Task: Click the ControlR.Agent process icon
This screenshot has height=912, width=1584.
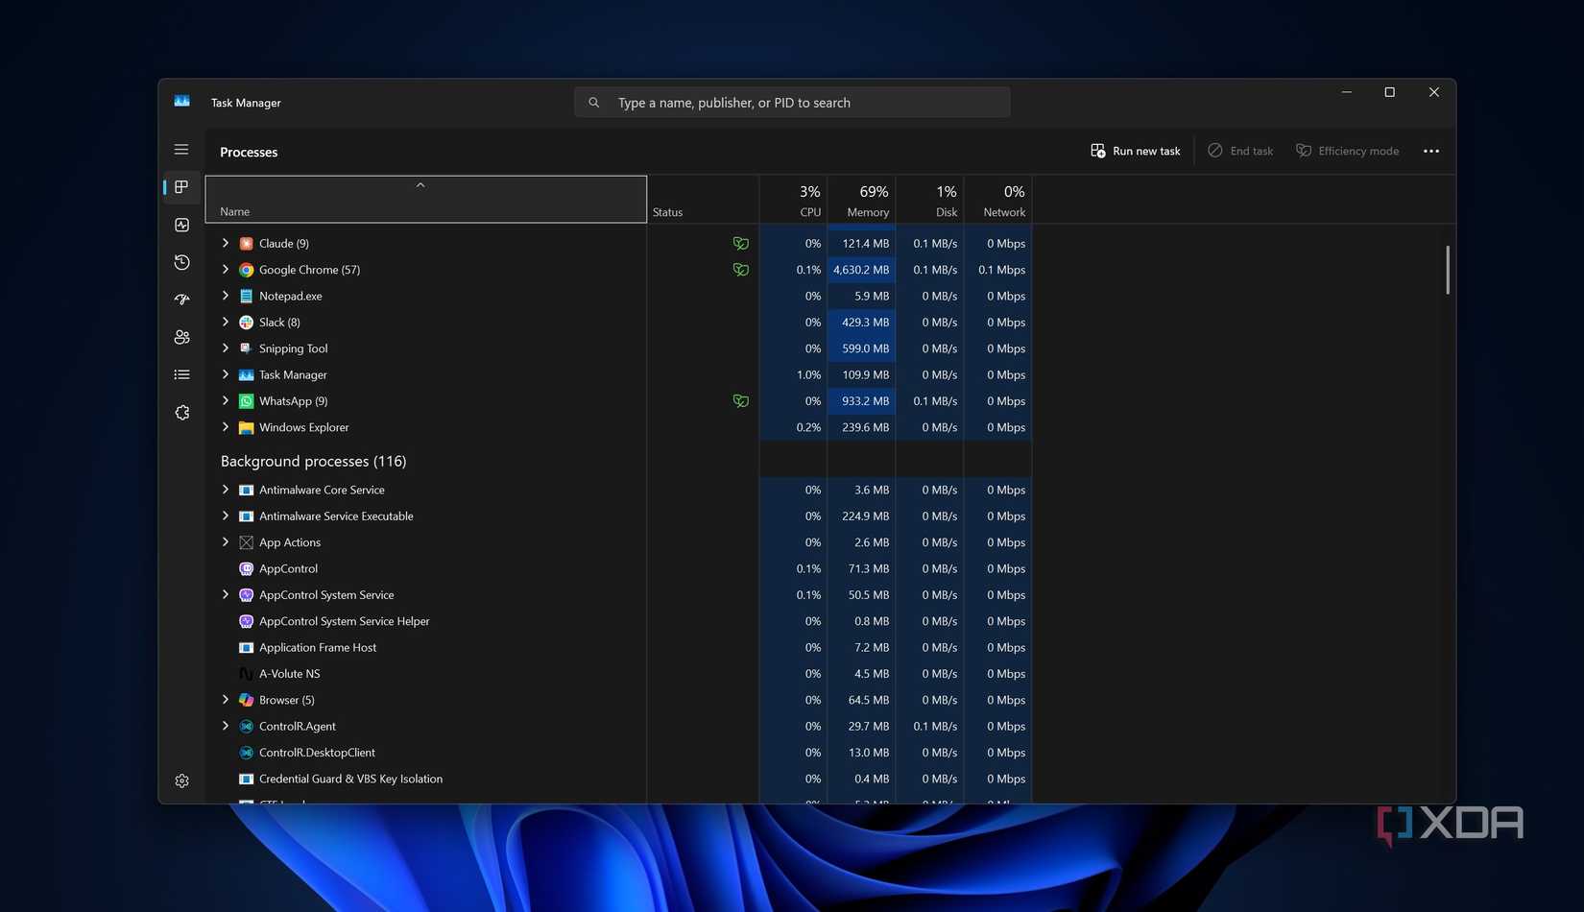Action: [246, 727]
